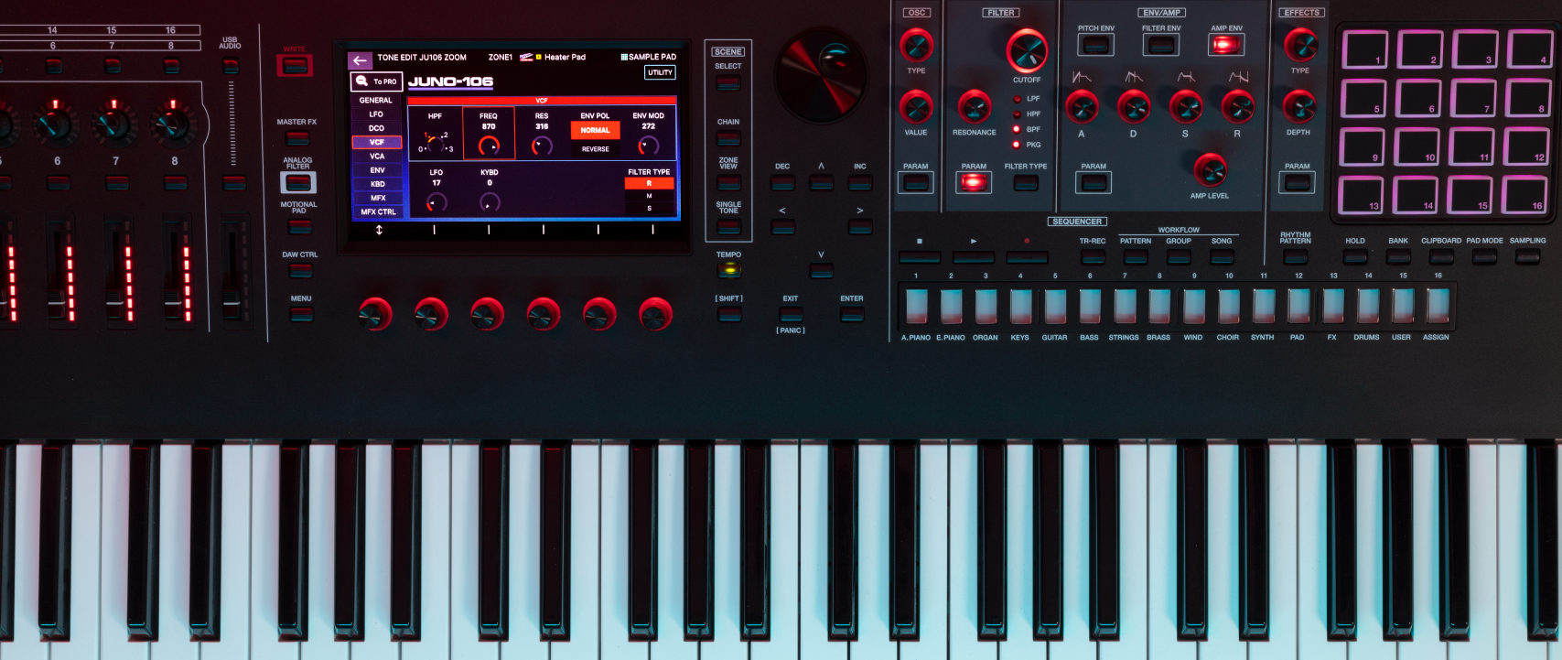Touch the large value dial wheel
The width and height of the screenshot is (1562, 660).
tap(821, 77)
